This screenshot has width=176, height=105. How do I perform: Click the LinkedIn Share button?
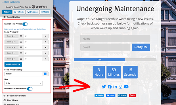coord(122,96)
